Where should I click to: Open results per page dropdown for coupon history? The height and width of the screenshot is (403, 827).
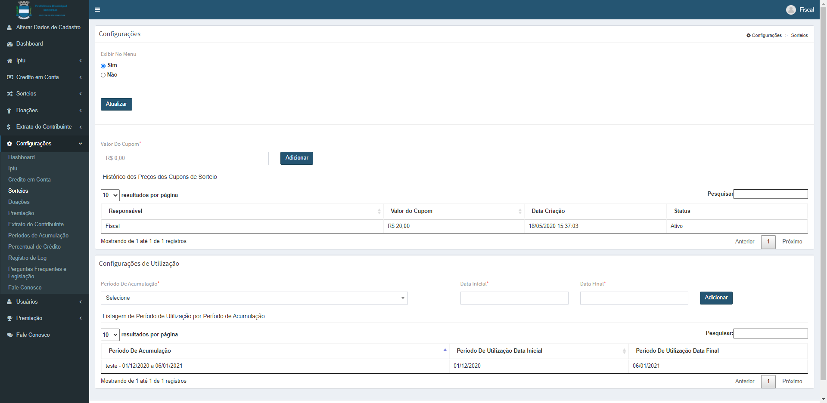[x=110, y=195]
